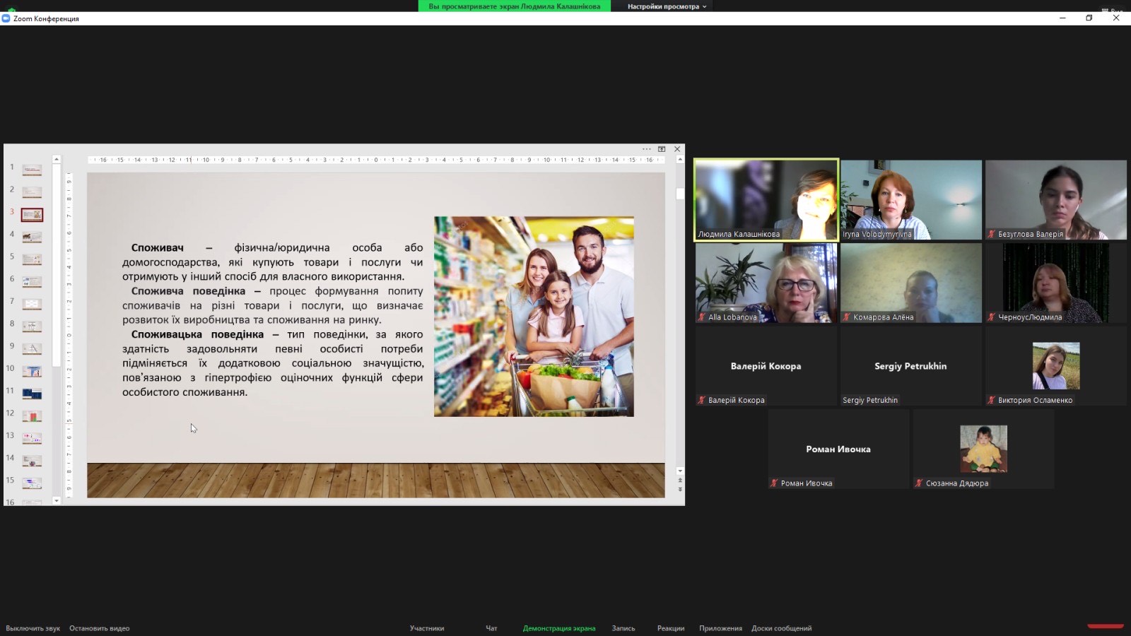
Task: Select Комарова Алёна video tile
Action: pyautogui.click(x=911, y=283)
